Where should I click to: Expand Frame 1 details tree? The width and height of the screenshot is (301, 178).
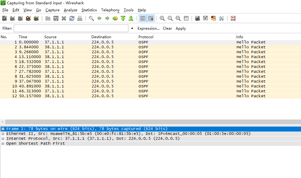coord(3,129)
